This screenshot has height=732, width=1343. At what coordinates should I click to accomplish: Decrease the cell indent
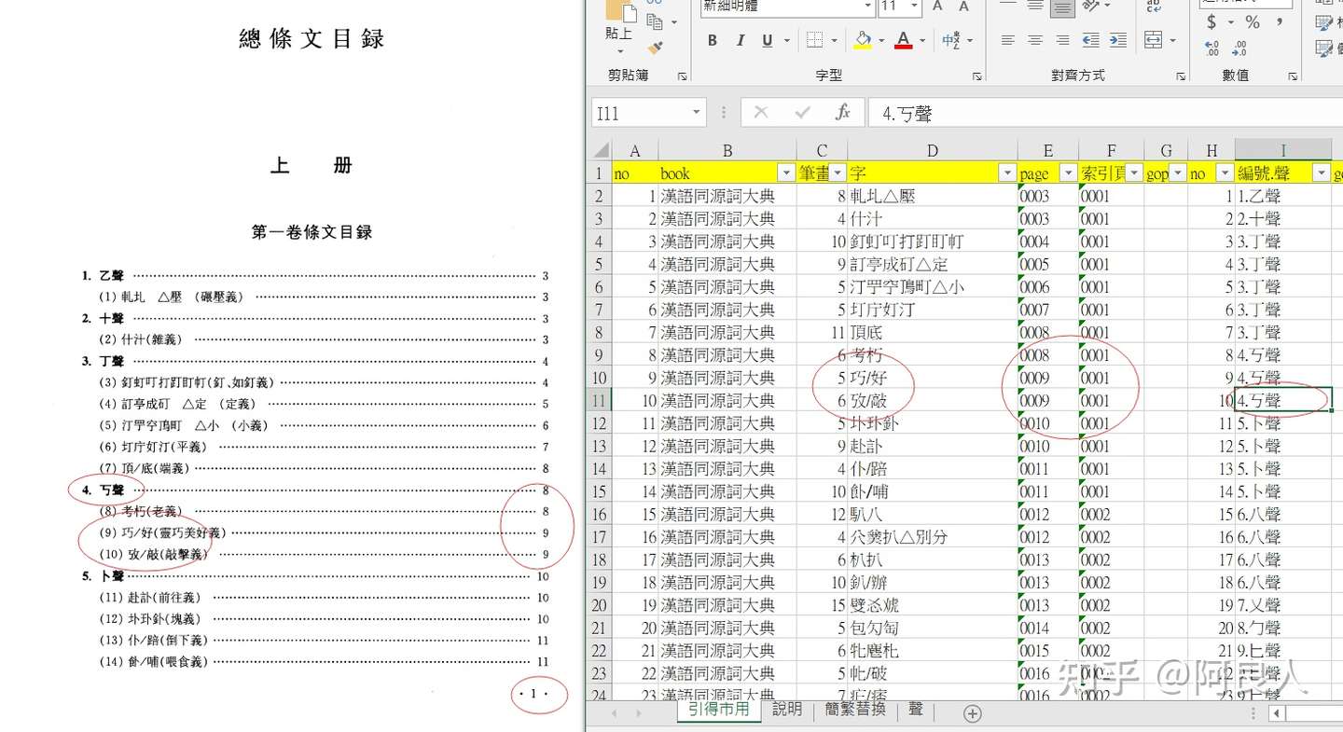coord(1092,40)
